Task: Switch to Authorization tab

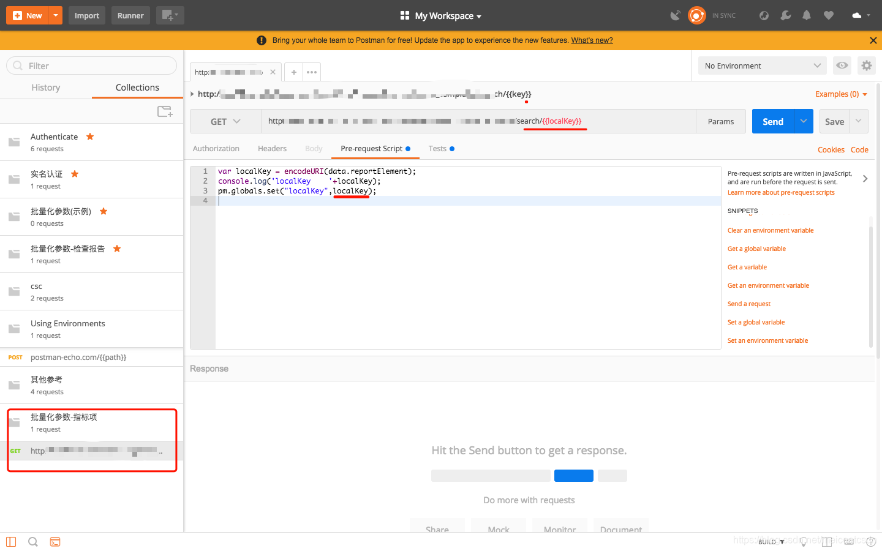Action: point(216,149)
